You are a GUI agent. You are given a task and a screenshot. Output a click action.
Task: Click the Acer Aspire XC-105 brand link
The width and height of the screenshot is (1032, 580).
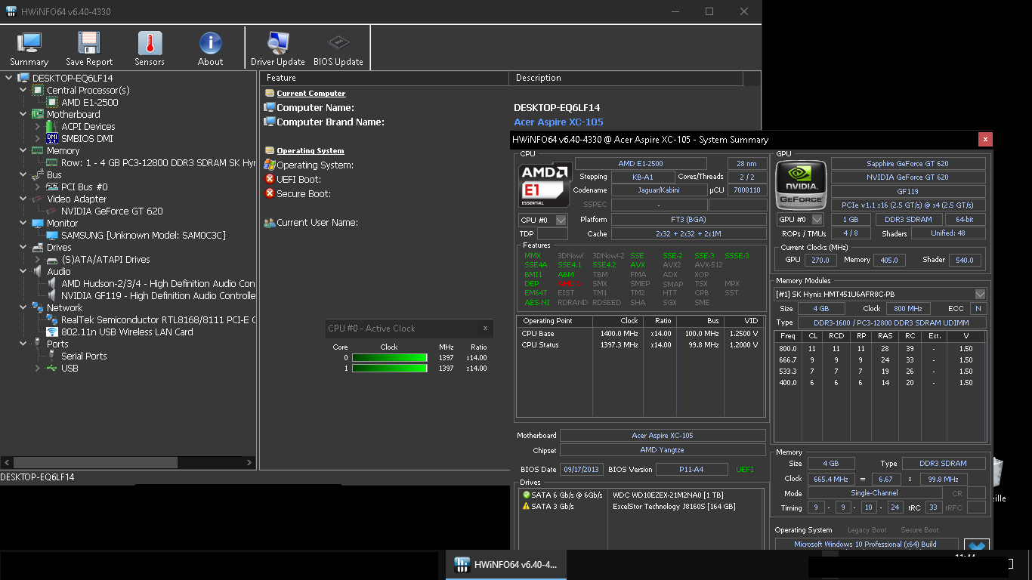pos(558,122)
